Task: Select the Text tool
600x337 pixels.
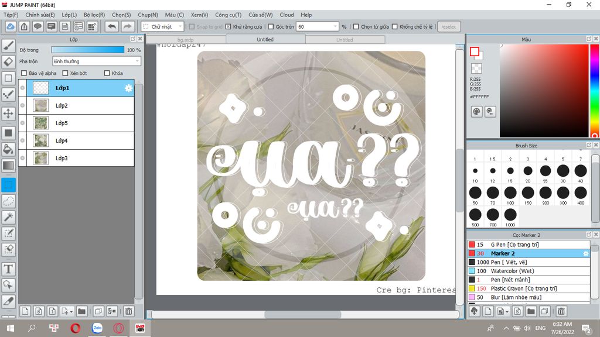Action: 8,269
